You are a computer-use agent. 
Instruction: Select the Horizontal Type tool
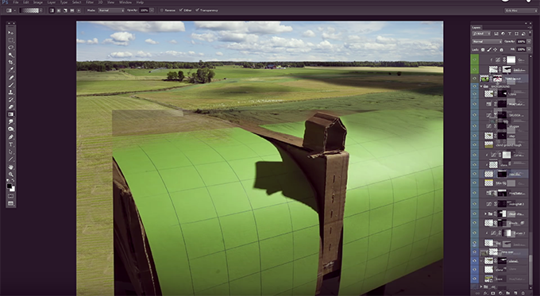(10, 144)
